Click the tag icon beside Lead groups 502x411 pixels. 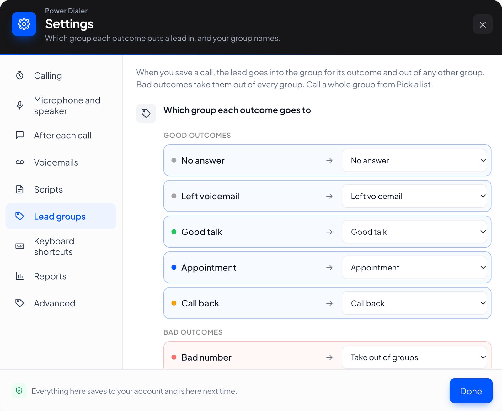click(20, 216)
